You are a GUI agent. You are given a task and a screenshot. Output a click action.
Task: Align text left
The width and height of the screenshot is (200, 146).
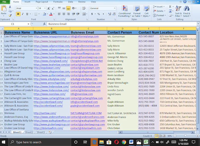[x=59, y=14]
